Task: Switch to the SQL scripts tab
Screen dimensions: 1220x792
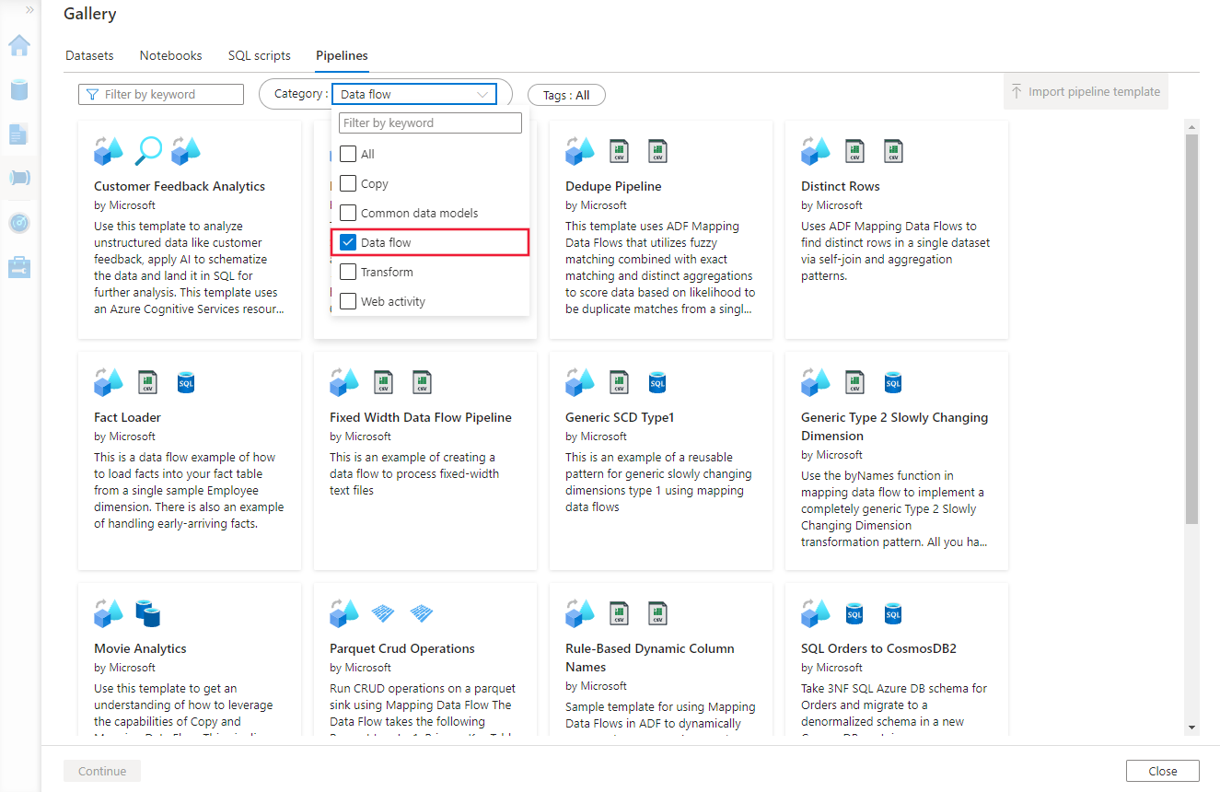Action: [259, 55]
